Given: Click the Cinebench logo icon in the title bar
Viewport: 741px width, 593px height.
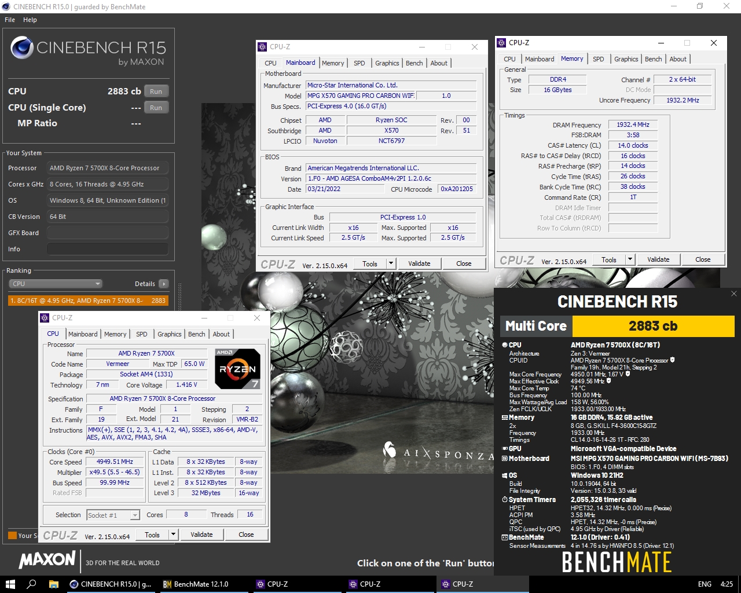Looking at the screenshot, I should [x=6, y=7].
